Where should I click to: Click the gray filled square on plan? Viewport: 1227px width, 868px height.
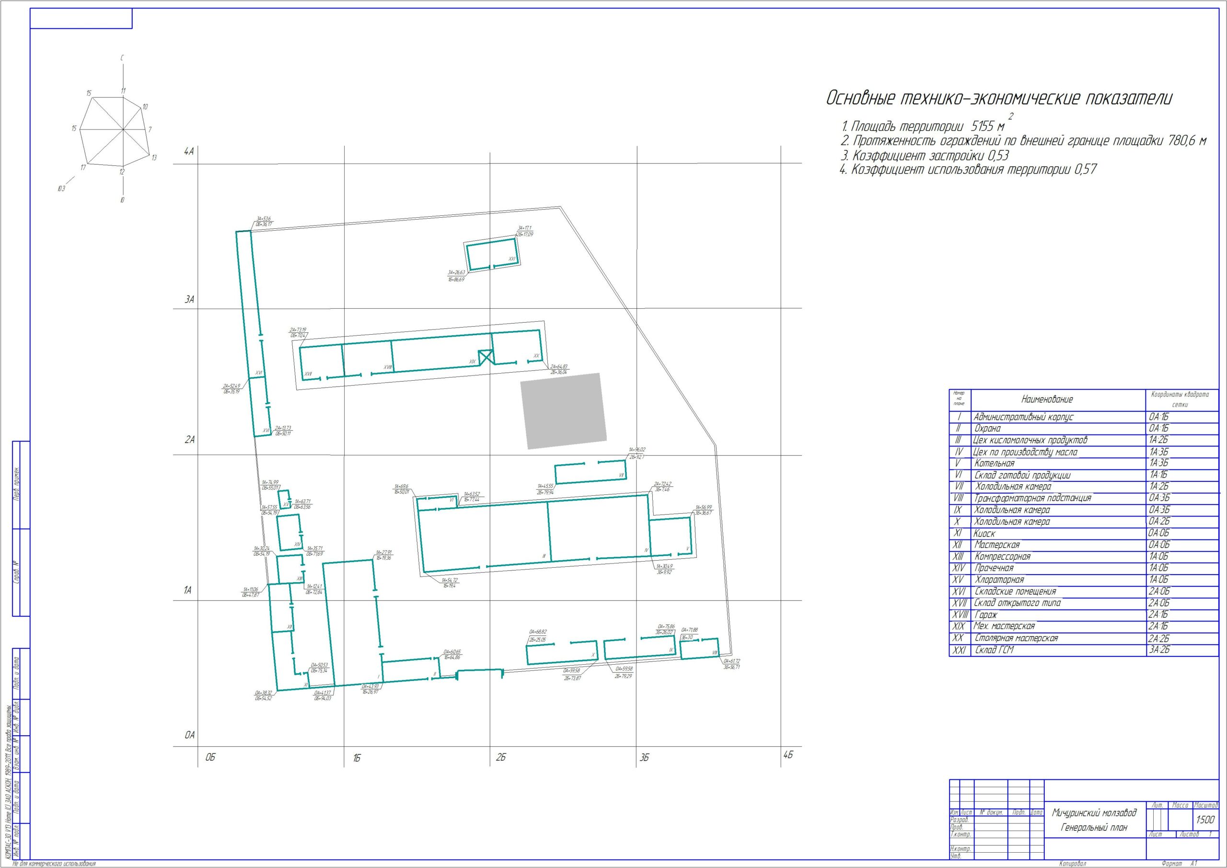tap(564, 411)
